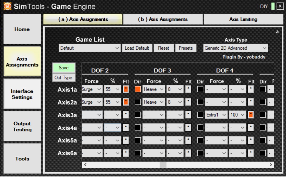Toggle Axis2a DOF 3 Flt box
This screenshot has width=287, height=177.
[188, 102]
